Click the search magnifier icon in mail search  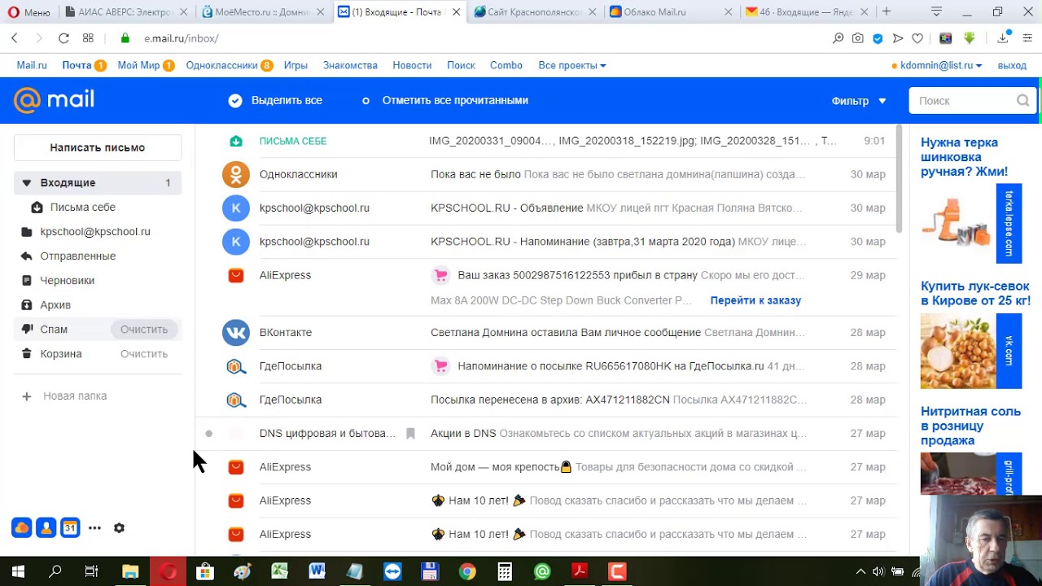point(1022,101)
